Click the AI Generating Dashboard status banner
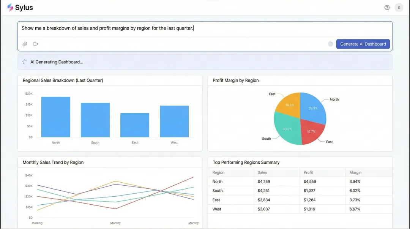 point(205,61)
